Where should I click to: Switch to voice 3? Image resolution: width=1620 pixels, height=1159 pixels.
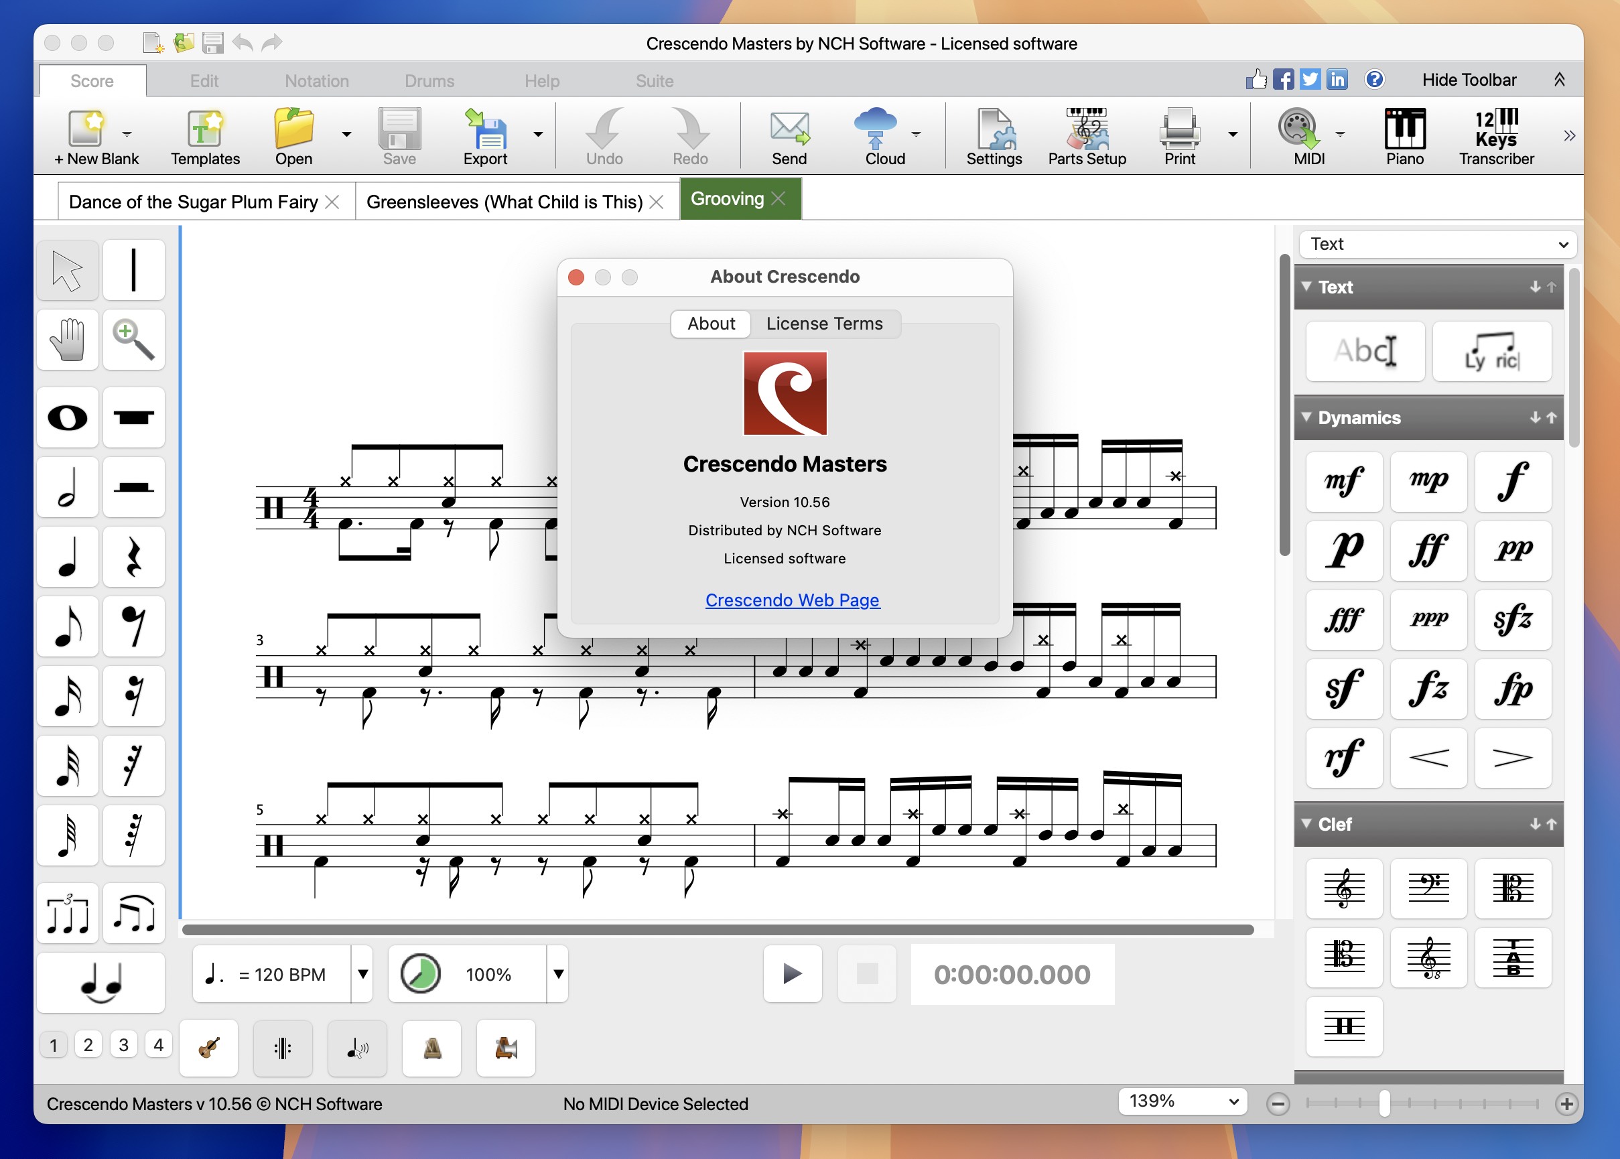[x=123, y=1045]
